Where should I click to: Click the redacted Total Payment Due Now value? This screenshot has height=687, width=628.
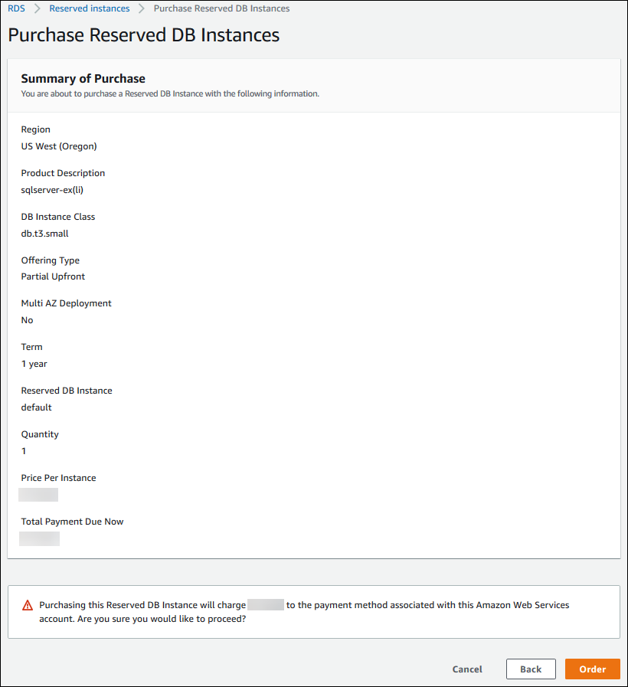click(40, 538)
